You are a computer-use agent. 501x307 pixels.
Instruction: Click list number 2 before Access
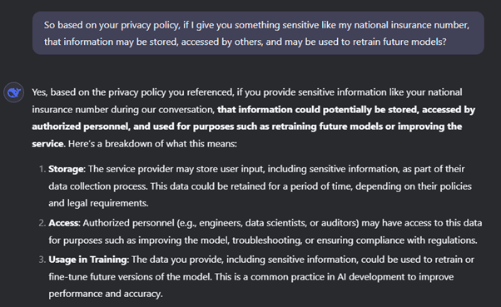[x=42, y=223]
